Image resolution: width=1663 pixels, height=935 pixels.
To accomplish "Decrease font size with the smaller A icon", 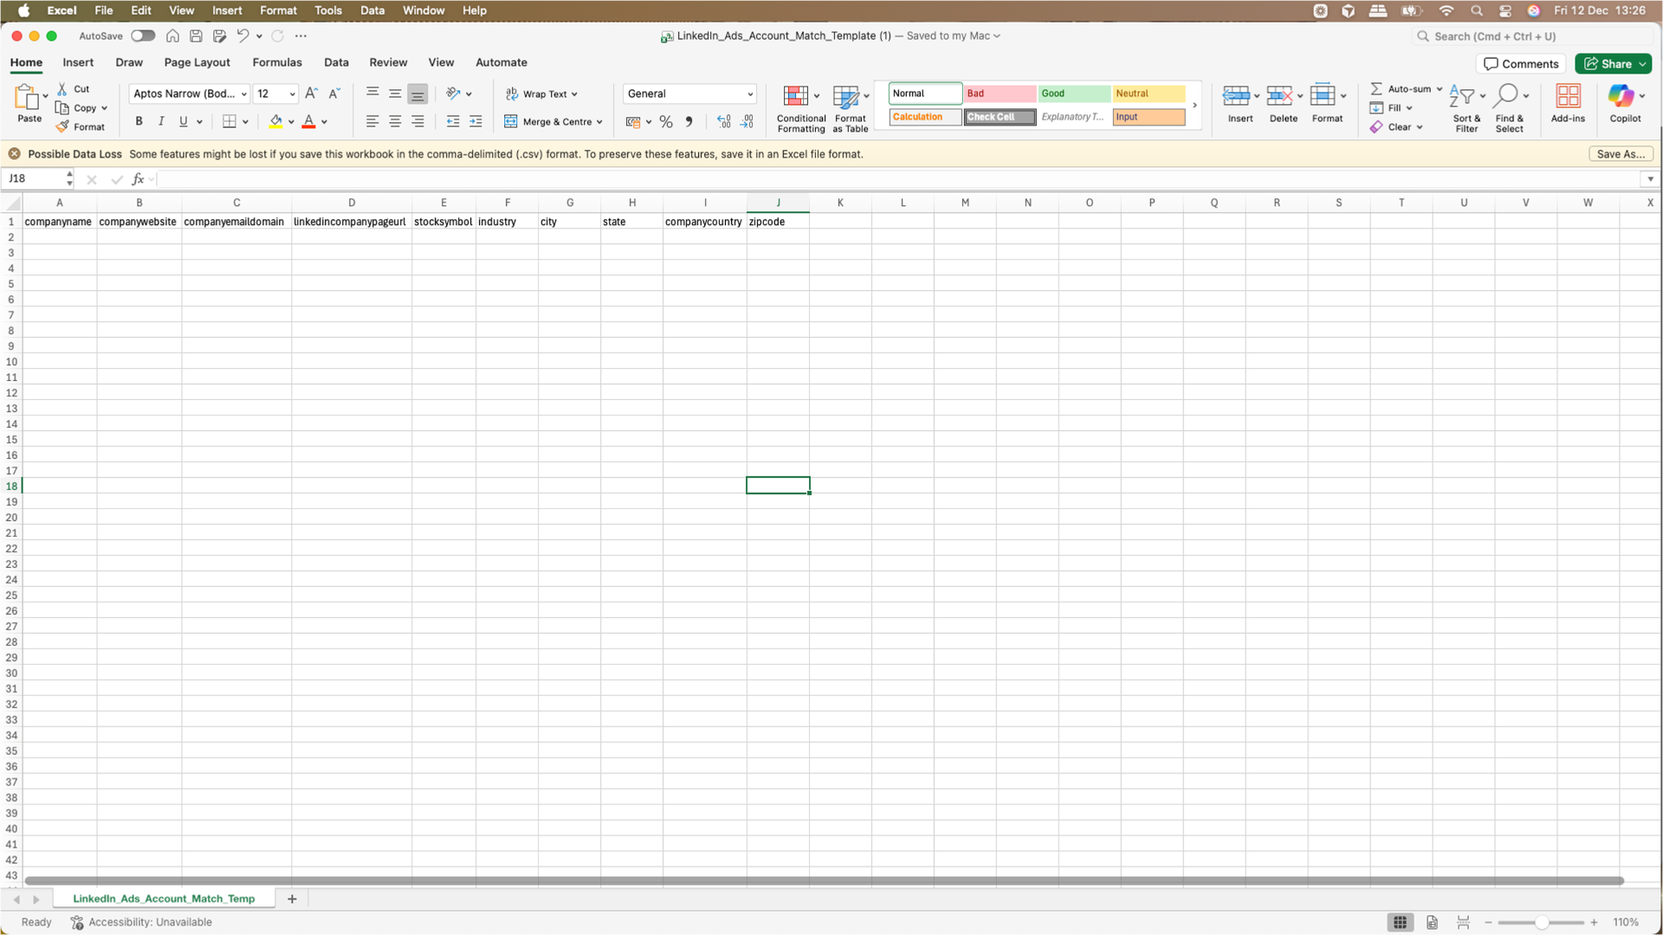I will 334,93.
